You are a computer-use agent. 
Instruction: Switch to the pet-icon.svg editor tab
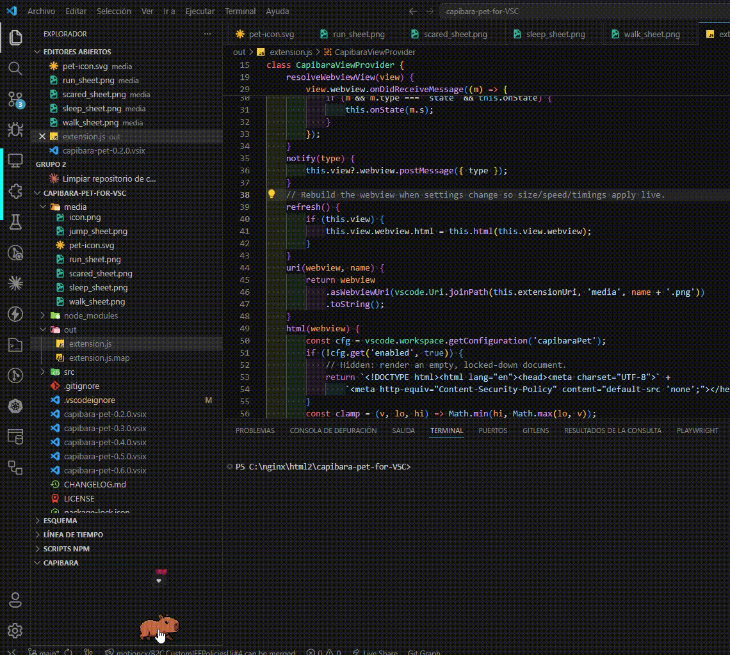[x=272, y=34]
